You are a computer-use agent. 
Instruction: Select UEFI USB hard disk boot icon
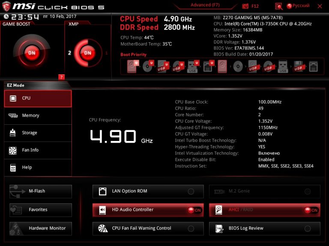[163, 66]
